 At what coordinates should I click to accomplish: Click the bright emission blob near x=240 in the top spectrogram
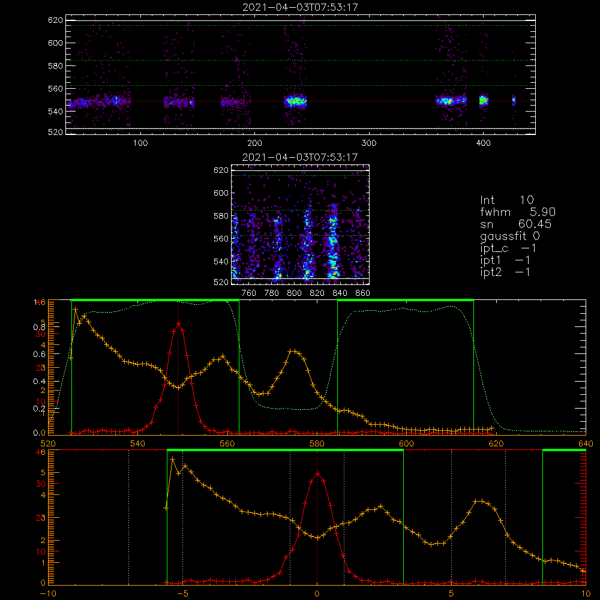295,101
